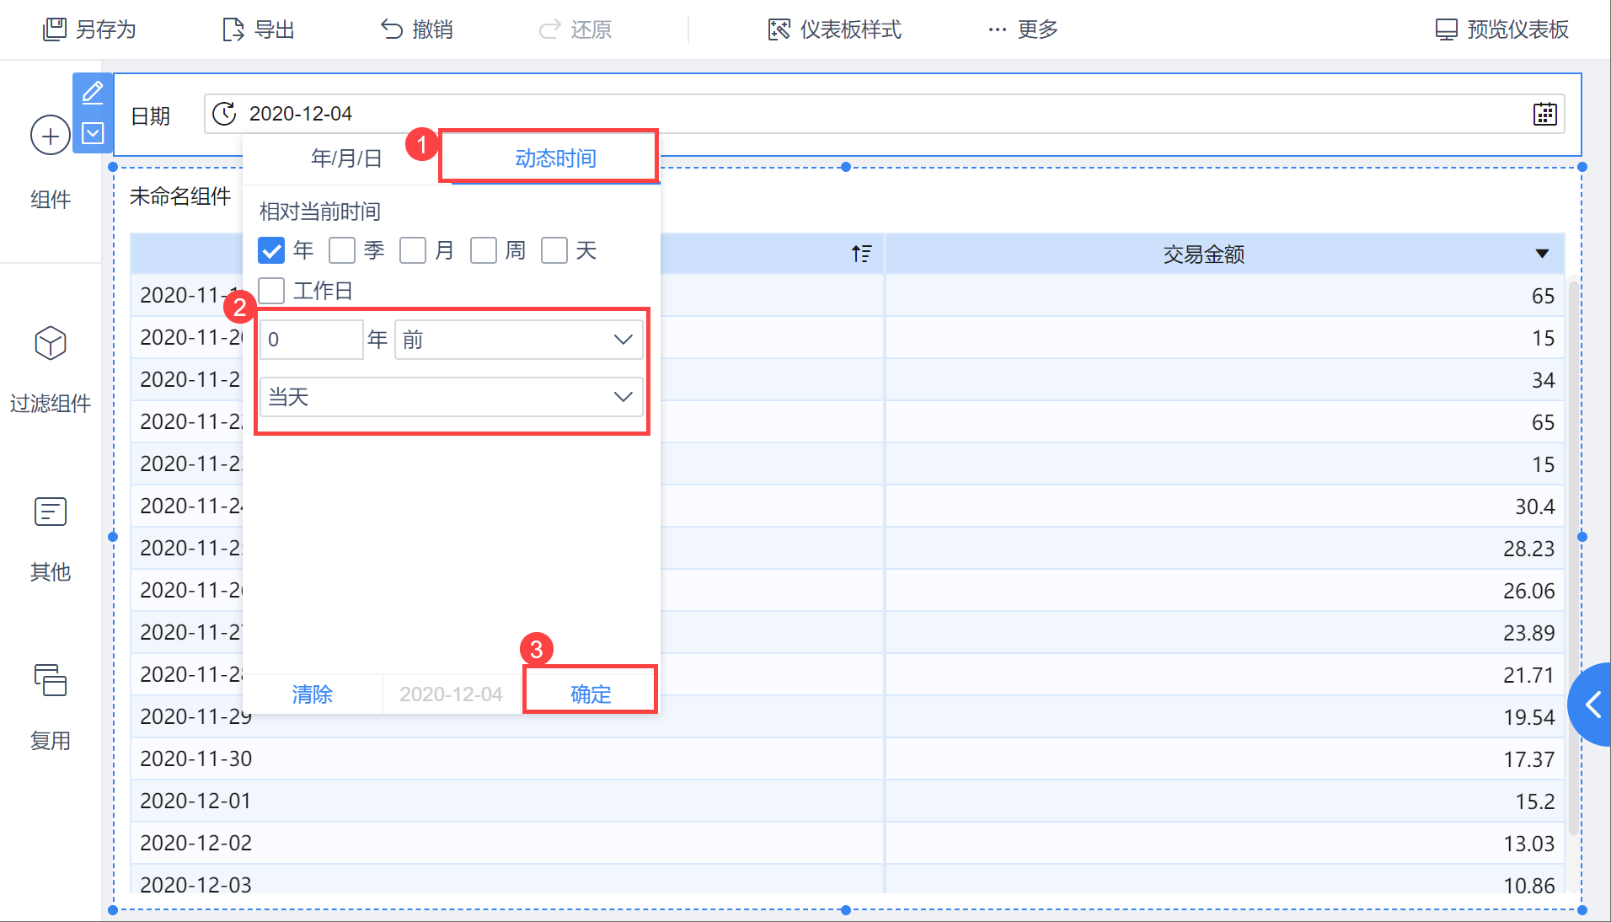Click the 2020-12-04 date shortcut in popup footer
1611x922 pixels.
[x=451, y=694]
